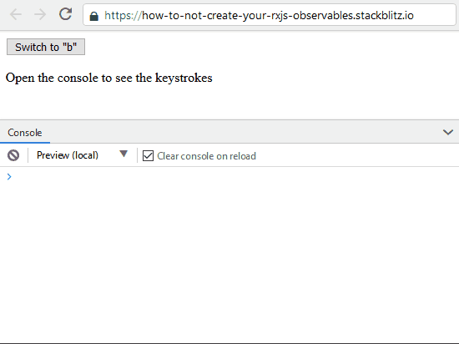
Task: Focus the stackblitz.io URL address field
Action: 270,15
